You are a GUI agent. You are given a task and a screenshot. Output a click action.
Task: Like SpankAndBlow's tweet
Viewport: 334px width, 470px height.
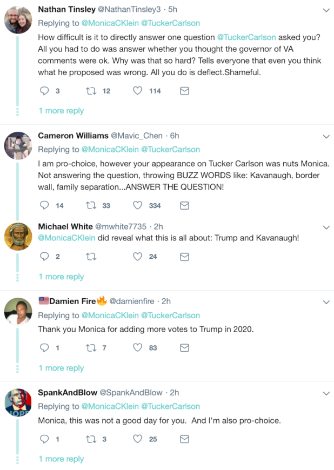coord(137,439)
